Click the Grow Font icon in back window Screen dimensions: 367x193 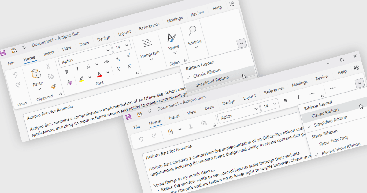119,70
